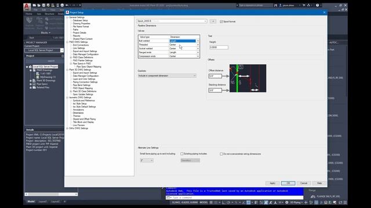The width and height of the screenshot is (371, 208).
Task: Open the Spool iso style dropdown
Action: pyautogui.click(x=172, y=21)
